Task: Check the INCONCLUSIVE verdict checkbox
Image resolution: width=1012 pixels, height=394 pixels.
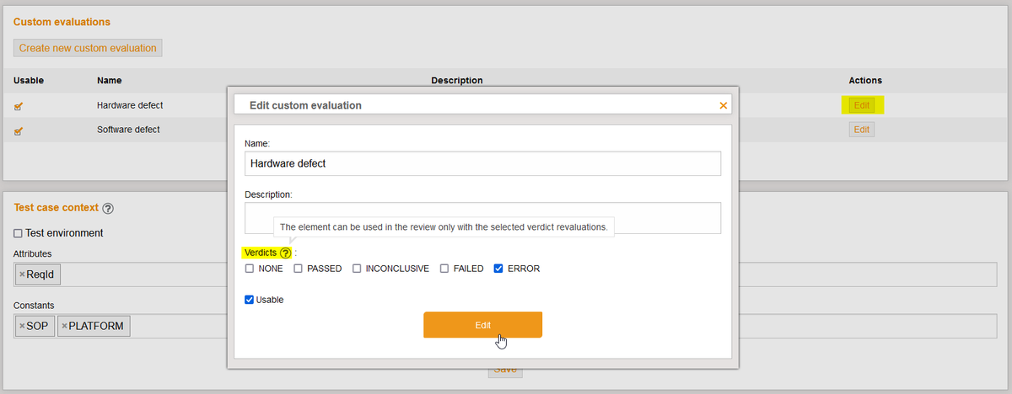Action: click(x=357, y=269)
